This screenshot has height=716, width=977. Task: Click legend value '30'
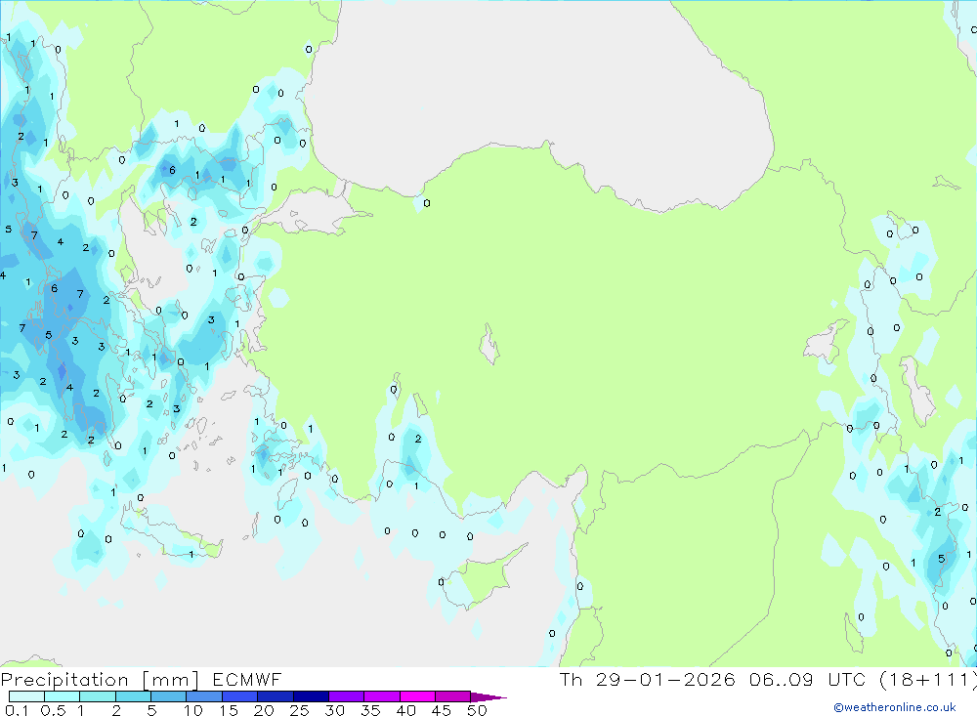(334, 710)
